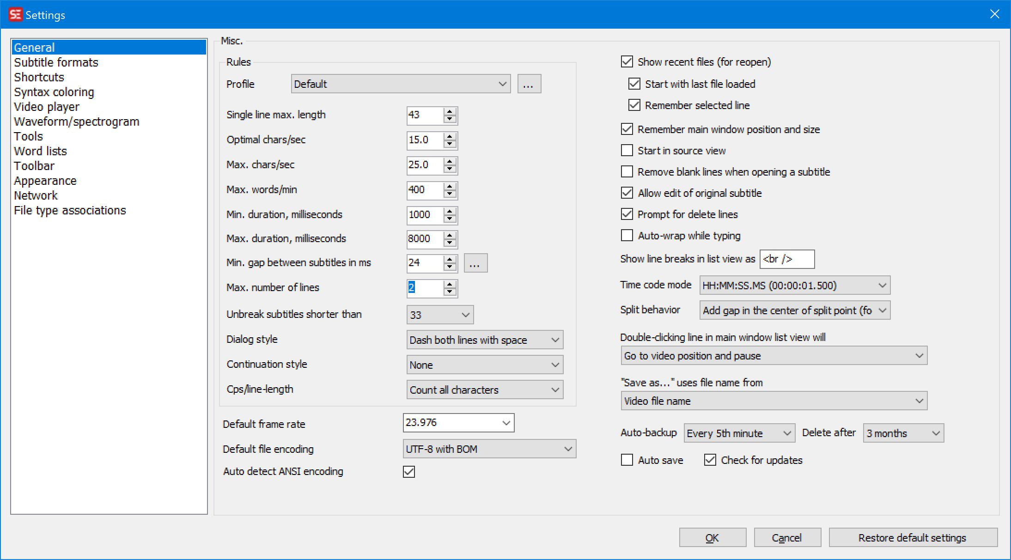Toggle Auto-wrap while typing checkbox

click(627, 236)
